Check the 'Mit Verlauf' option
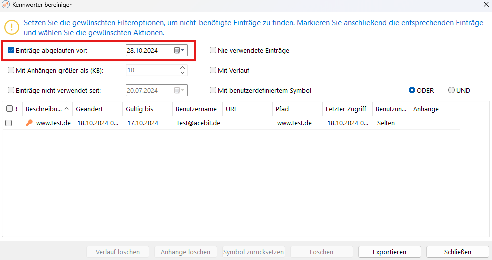The image size is (492, 260). click(x=213, y=70)
